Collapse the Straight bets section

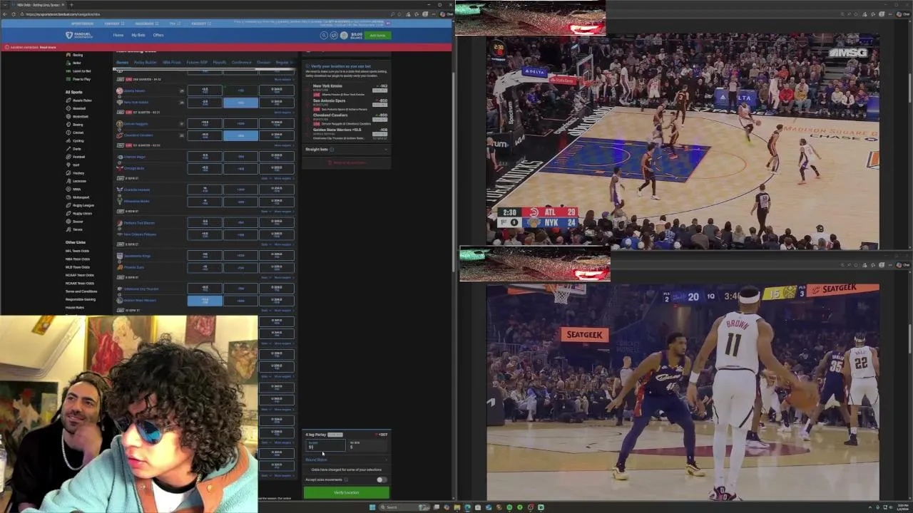[347, 150]
